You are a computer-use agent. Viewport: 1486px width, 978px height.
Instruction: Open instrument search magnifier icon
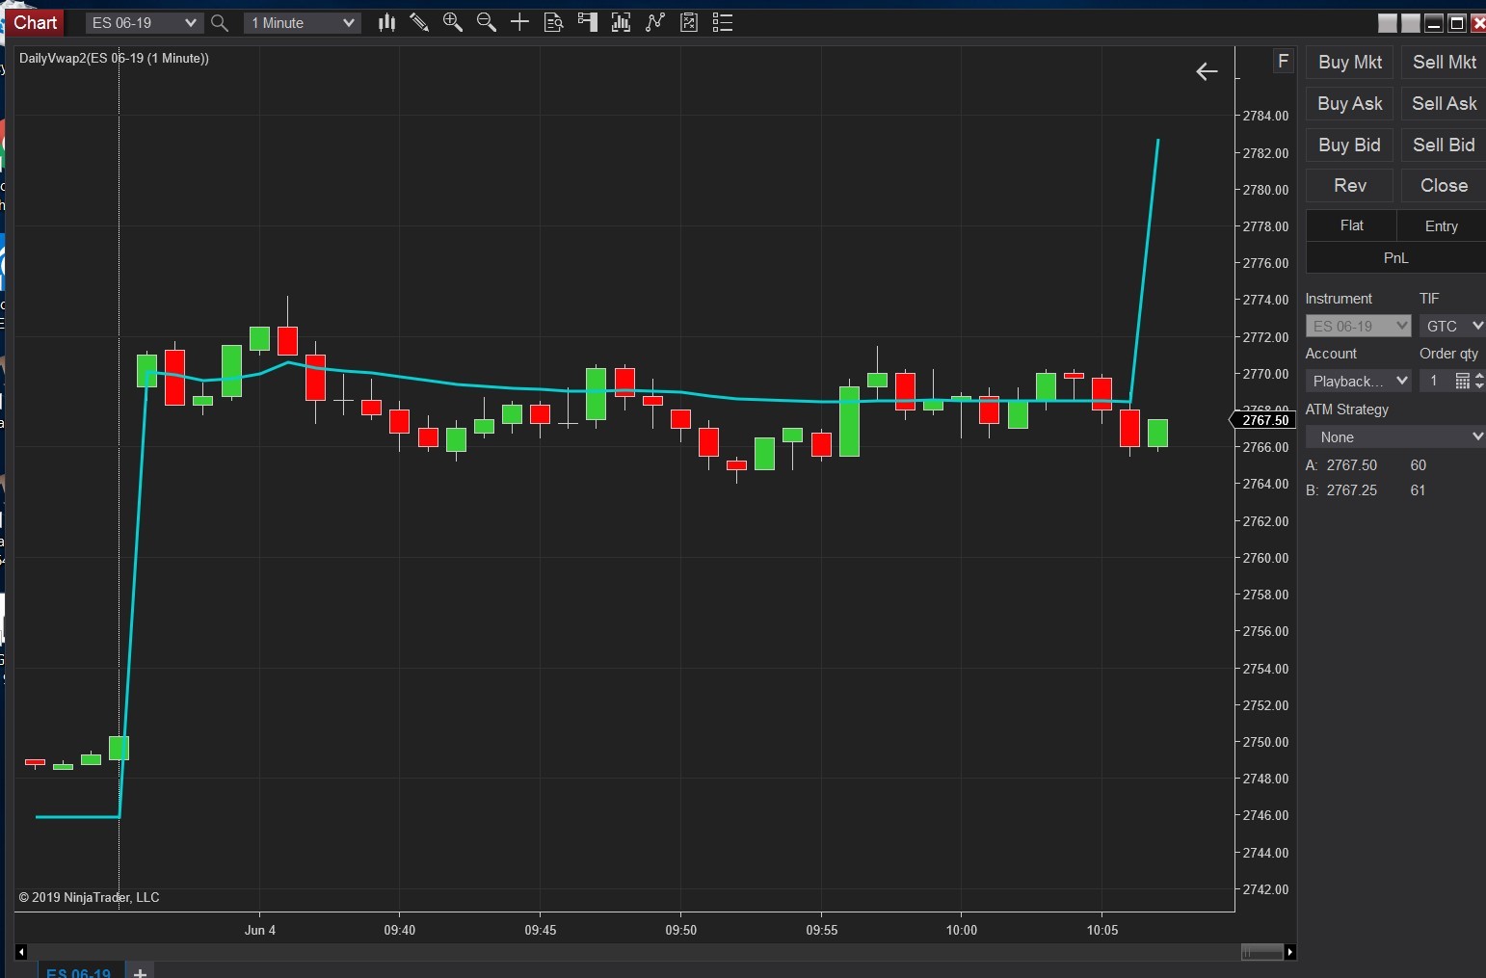tap(220, 23)
